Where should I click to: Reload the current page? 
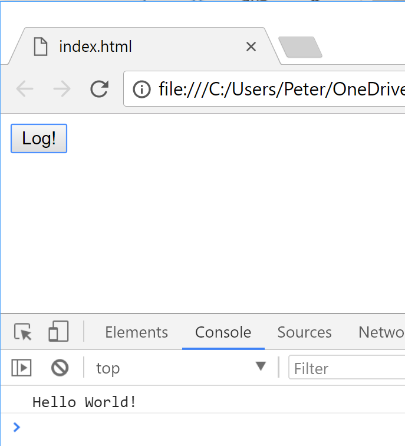point(99,89)
